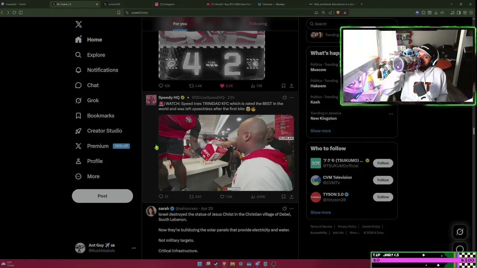Repost the 4-2 hockey score post
Viewport: 477px width, 268px height.
pos(195,86)
